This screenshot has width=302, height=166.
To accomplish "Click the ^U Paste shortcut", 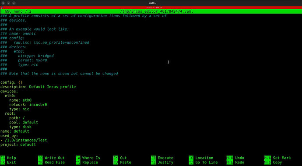I will click(122, 162).
